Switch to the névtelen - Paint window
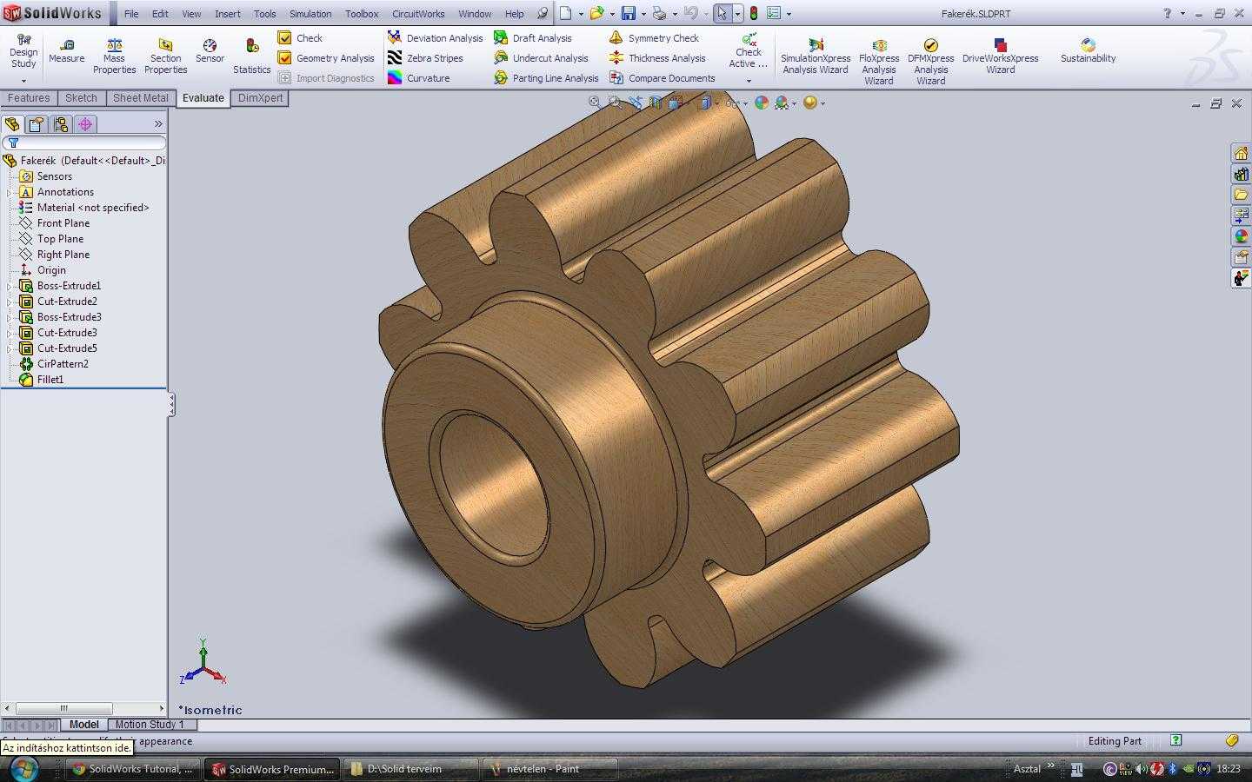This screenshot has width=1252, height=782. (549, 769)
